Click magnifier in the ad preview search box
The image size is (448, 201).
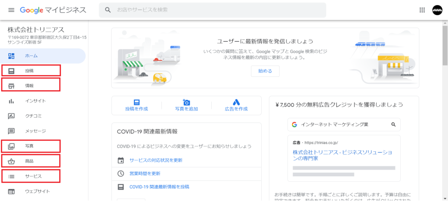coord(393,124)
